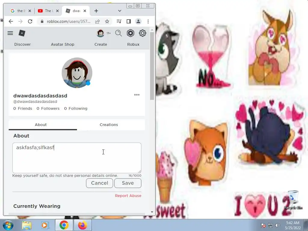Open Chrome three-dot menu
This screenshot has height=231, width=308.
tap(148, 21)
